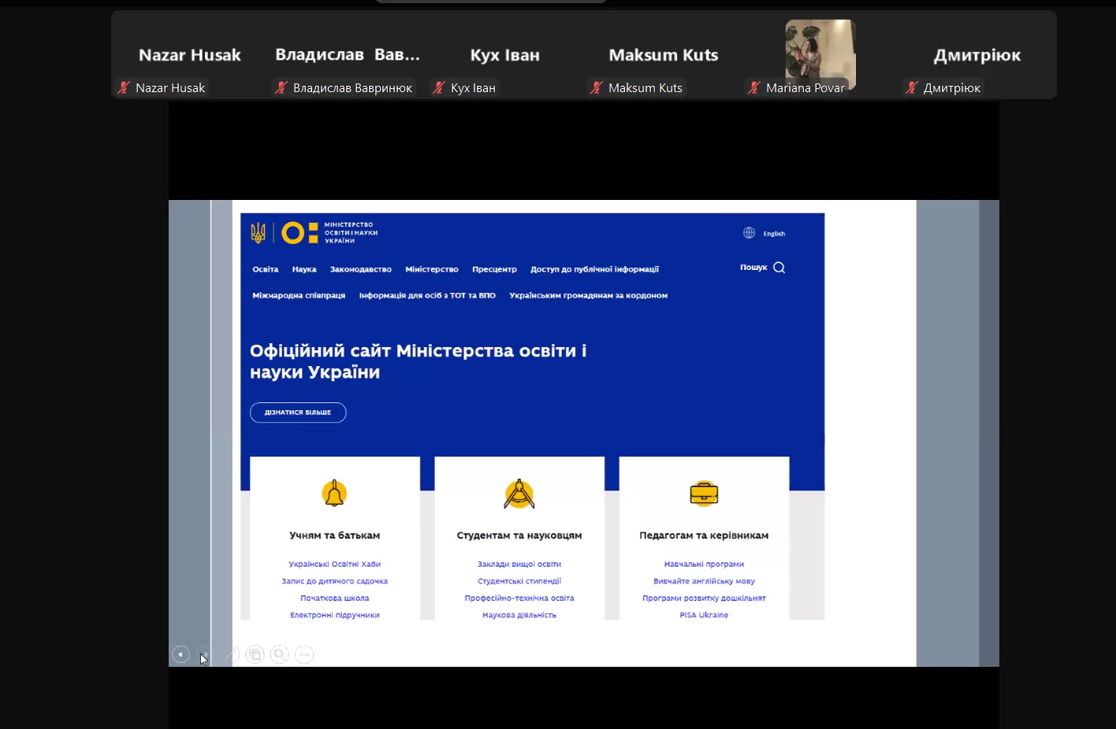Click the slideshow zoom magnifier icon
Viewport: 1116px width, 729px height.
(279, 654)
